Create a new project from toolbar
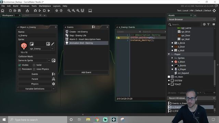The height and width of the screenshot is (123, 219). (x=10, y=11)
